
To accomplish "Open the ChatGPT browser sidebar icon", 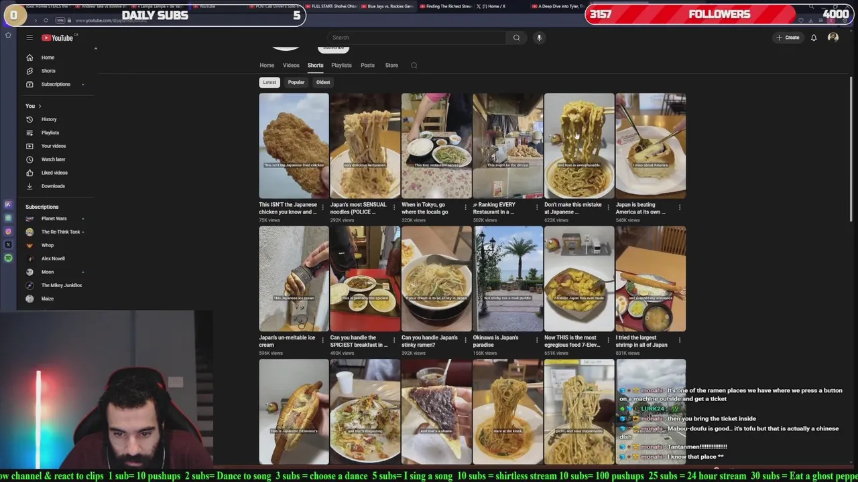I will [x=8, y=218].
